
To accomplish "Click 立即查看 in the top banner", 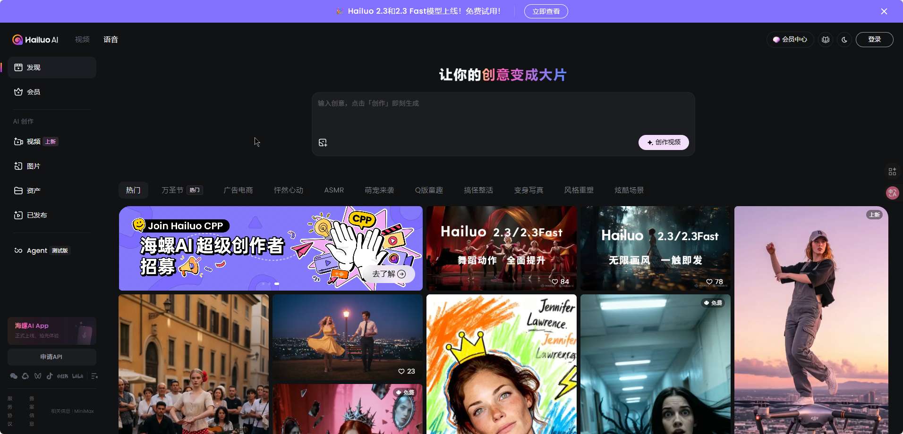I will tap(546, 11).
